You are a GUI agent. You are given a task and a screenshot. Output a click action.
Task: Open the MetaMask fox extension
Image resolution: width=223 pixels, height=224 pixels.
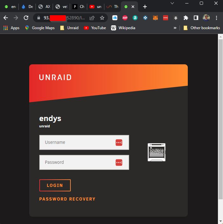point(155,18)
